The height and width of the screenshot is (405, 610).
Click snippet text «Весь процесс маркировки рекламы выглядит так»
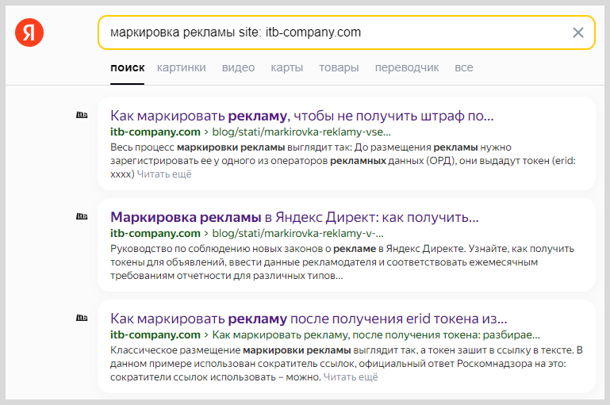point(231,147)
